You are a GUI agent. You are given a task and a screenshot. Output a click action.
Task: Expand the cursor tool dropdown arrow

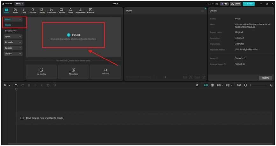pos(9,85)
